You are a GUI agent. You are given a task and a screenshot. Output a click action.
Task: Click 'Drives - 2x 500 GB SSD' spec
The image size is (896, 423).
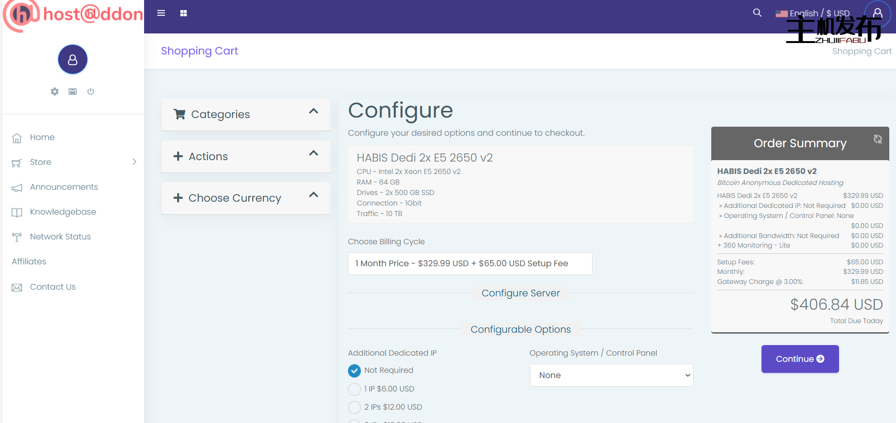click(x=395, y=193)
